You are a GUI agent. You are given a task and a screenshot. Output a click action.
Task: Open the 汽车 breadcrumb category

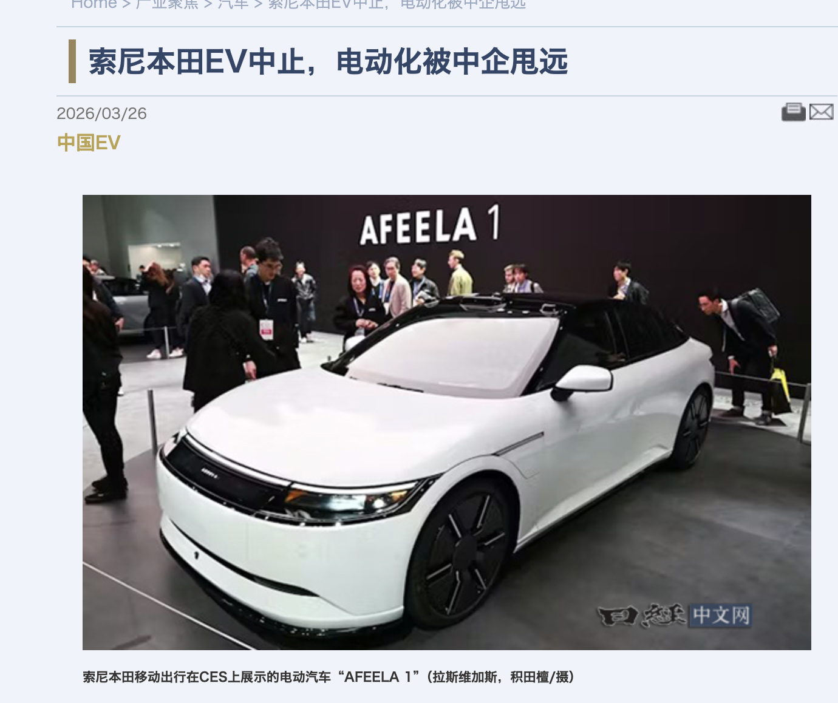(233, 4)
